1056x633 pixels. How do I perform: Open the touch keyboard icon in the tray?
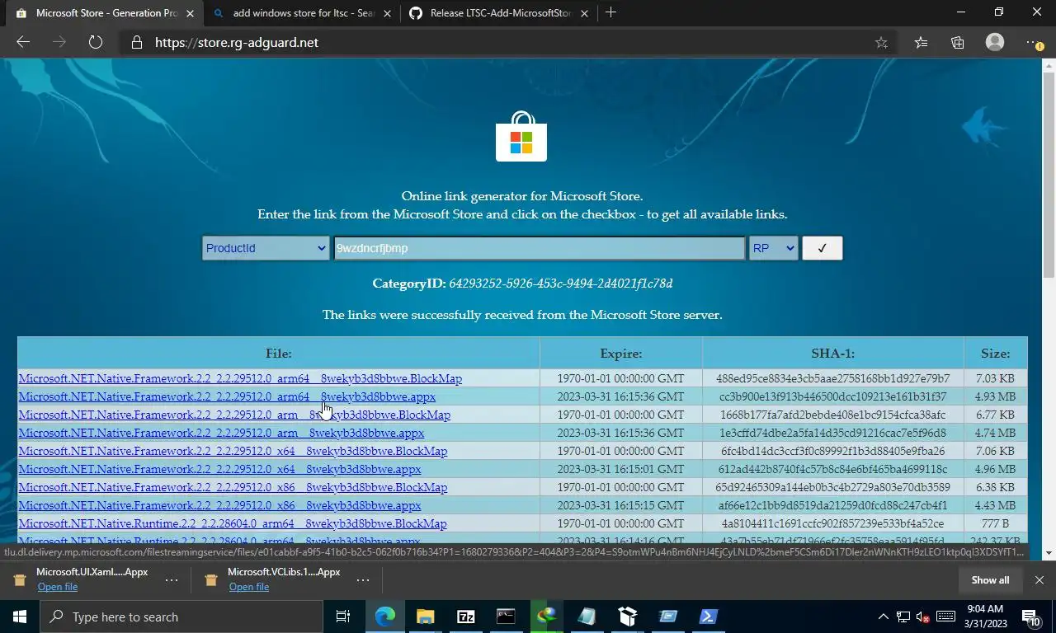click(945, 617)
